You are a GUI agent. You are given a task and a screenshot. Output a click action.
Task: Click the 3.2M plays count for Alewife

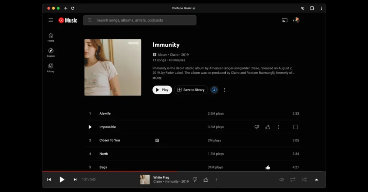pyautogui.click(x=216, y=114)
